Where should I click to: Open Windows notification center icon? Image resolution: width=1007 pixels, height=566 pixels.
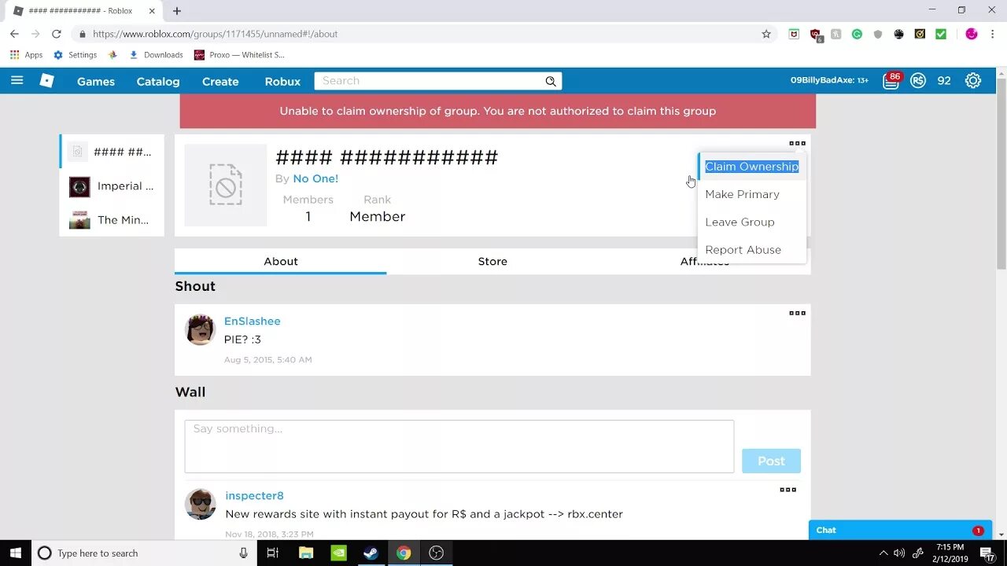click(x=987, y=553)
